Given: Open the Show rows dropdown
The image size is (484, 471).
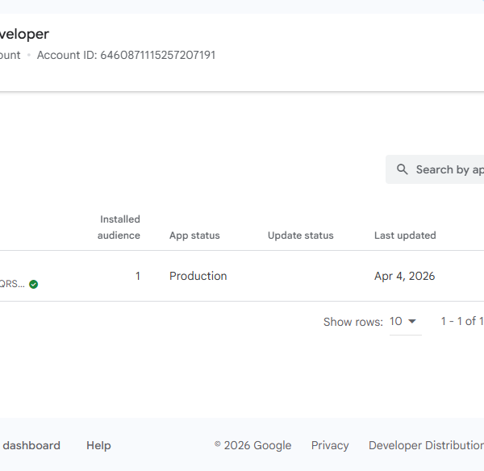Looking at the screenshot, I should (x=405, y=322).
